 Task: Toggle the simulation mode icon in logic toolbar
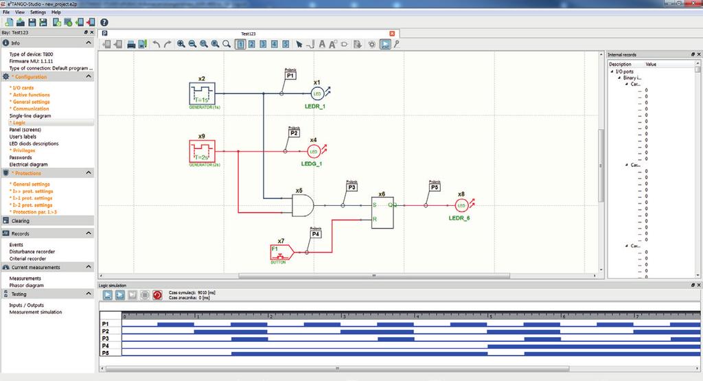pos(385,44)
